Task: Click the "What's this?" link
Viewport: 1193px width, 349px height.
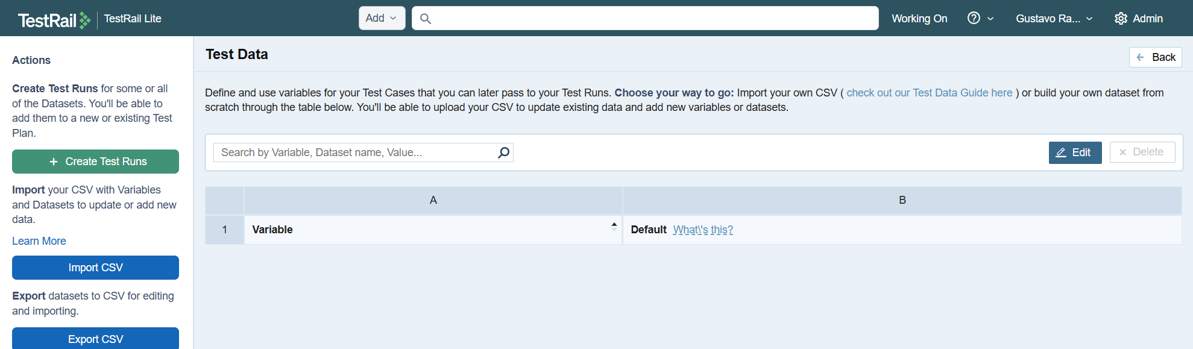Action: point(703,230)
